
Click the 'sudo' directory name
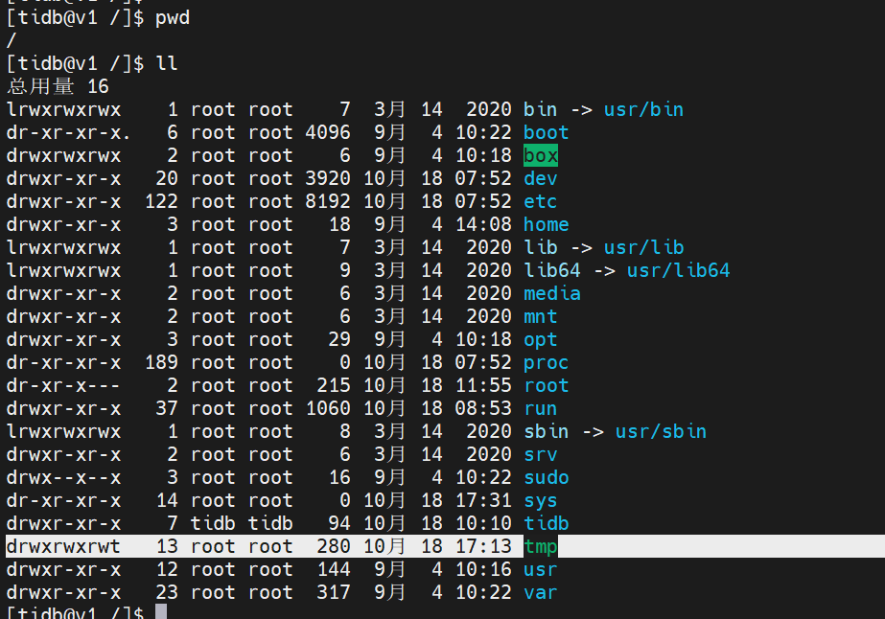(547, 477)
